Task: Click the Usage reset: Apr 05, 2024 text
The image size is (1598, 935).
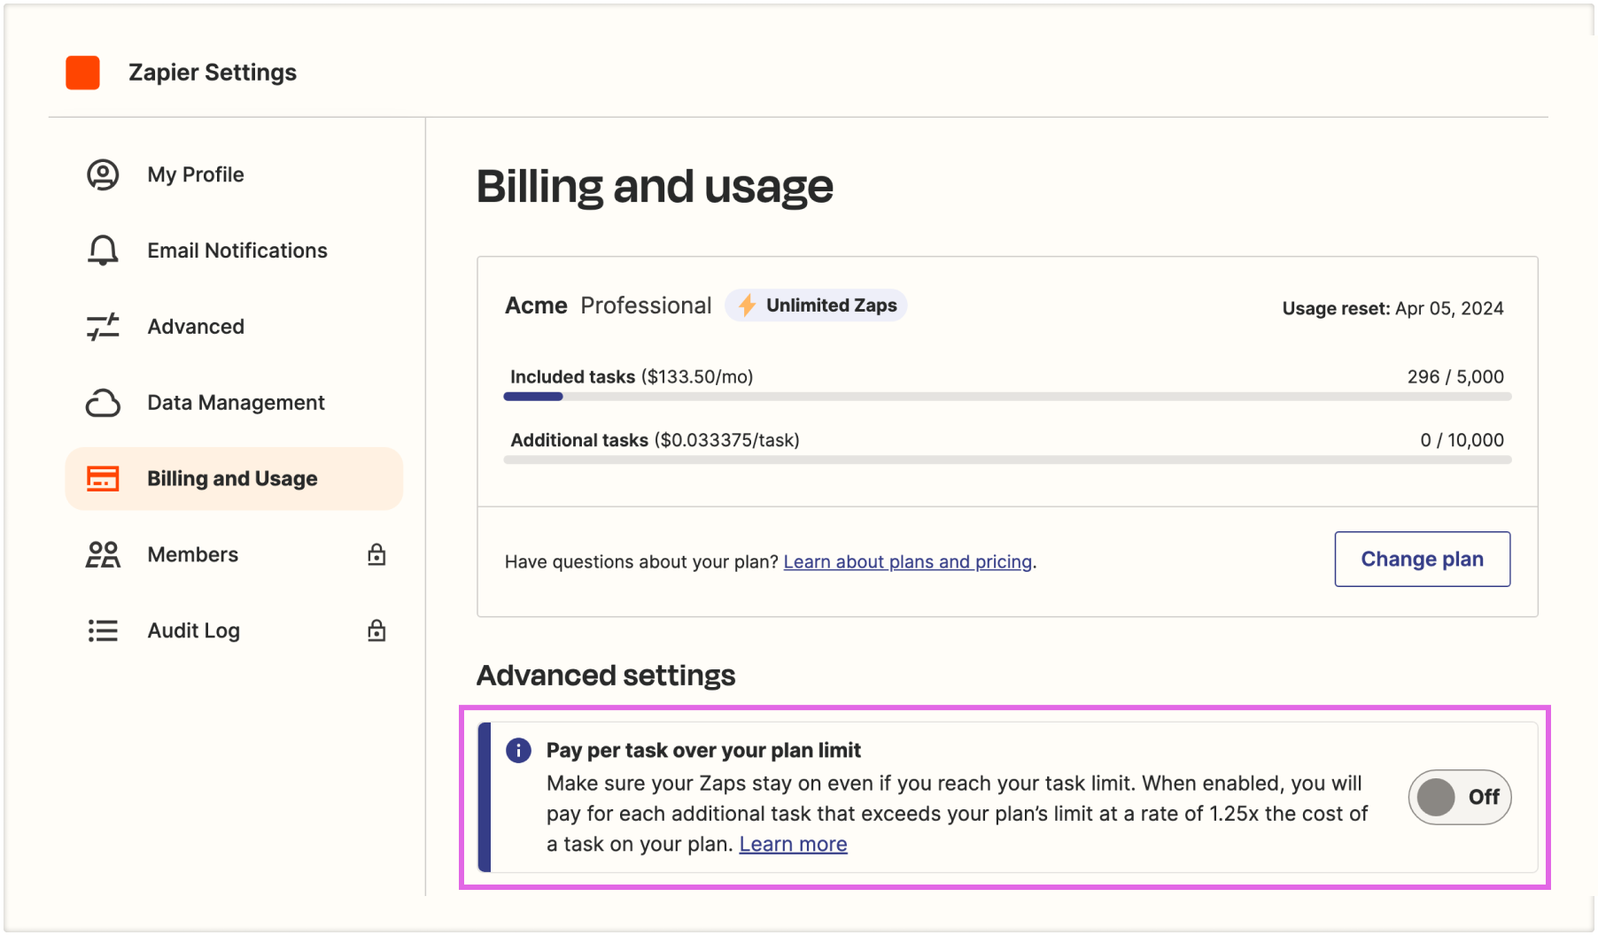Action: (1393, 308)
